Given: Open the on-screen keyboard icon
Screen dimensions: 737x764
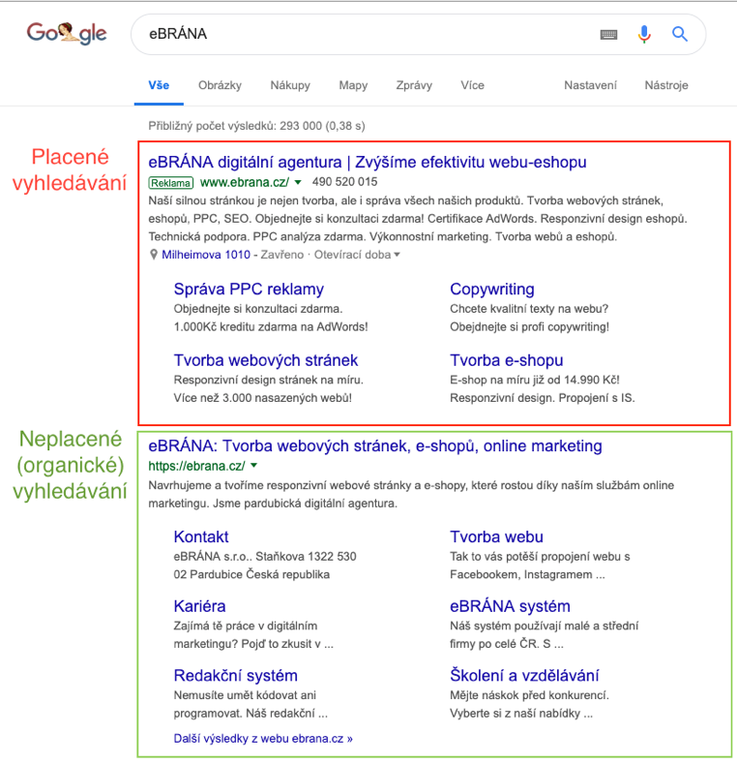Looking at the screenshot, I should [x=608, y=34].
